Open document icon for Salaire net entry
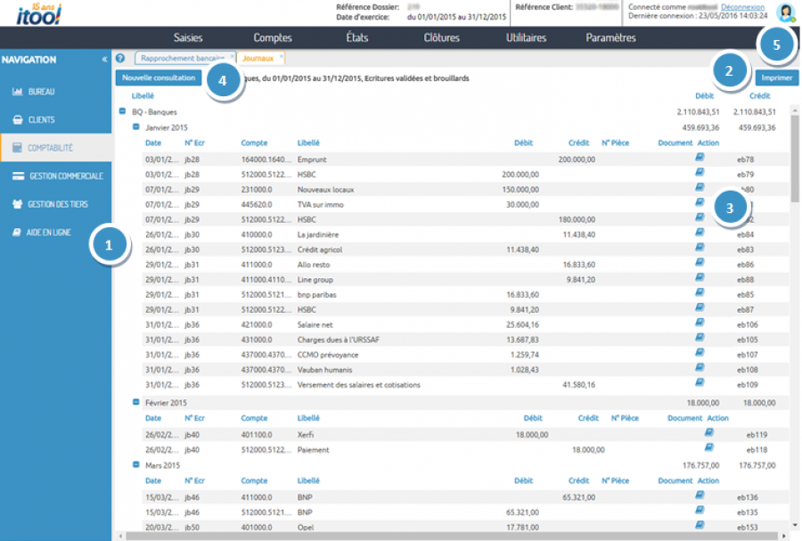Screen dimensions: 802x541 [x=700, y=323]
